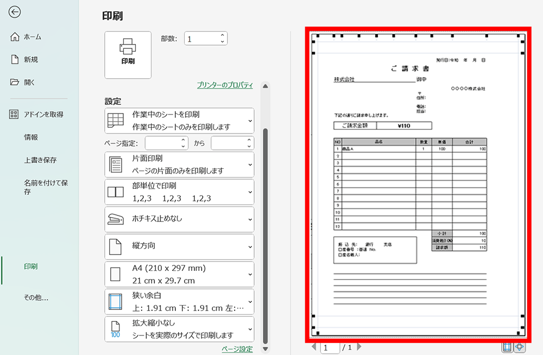
Task: Click the settings vertical scrollbar thumb
Action: coord(266,236)
